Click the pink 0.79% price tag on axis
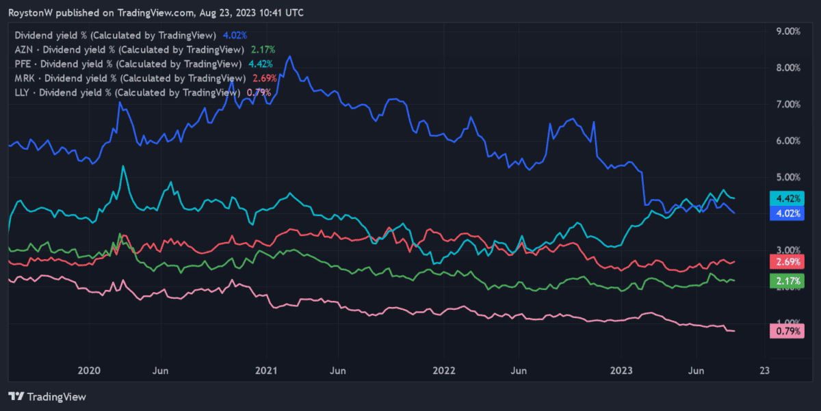821x411 pixels. coord(787,332)
